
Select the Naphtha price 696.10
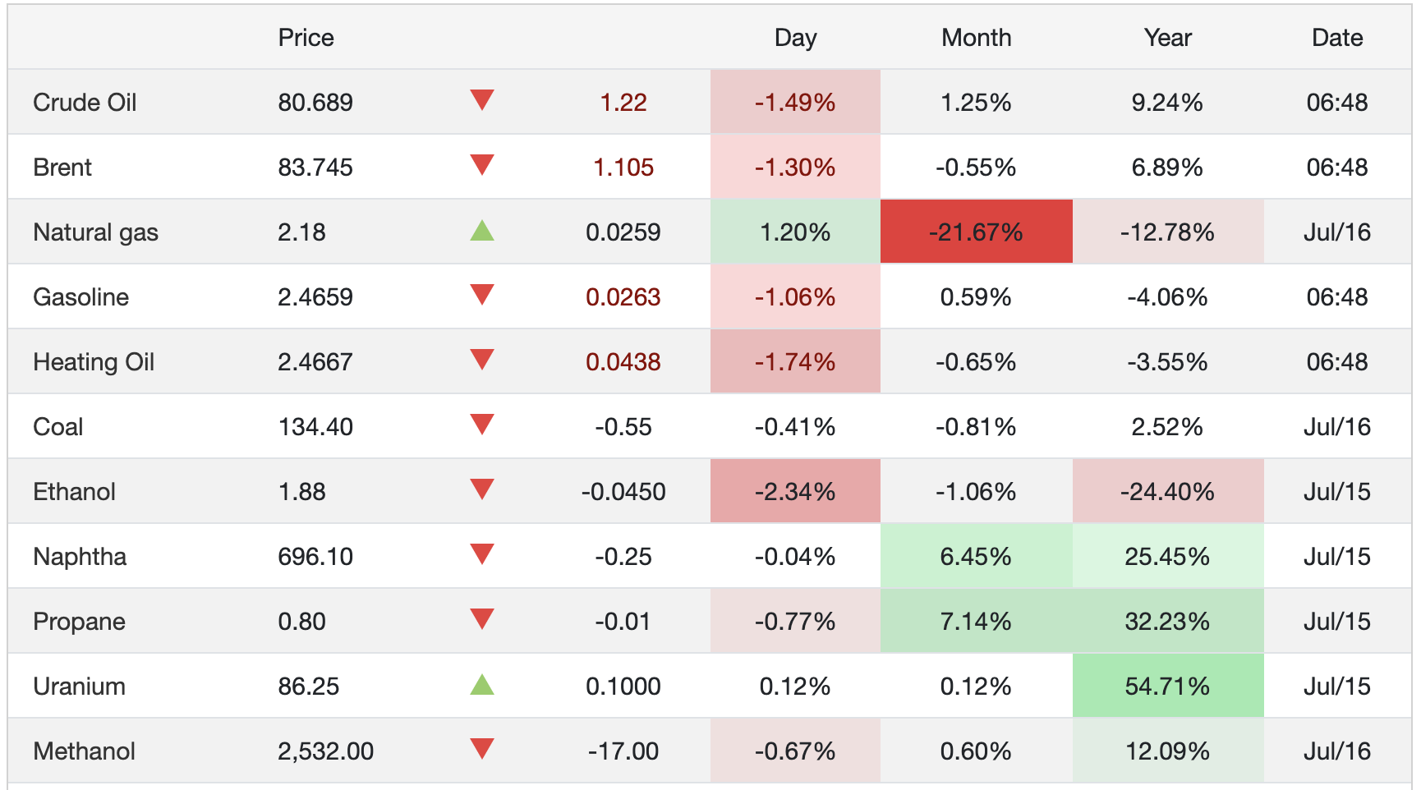(315, 557)
